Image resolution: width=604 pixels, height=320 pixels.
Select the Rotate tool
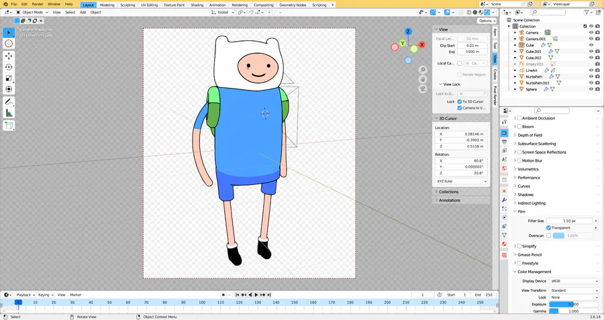(x=9, y=67)
